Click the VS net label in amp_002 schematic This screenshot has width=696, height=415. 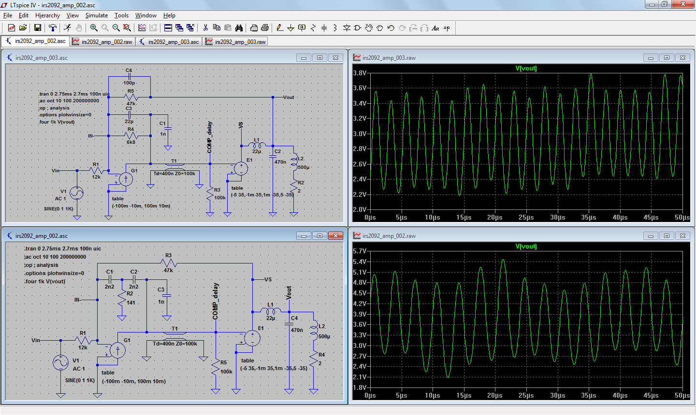coord(268,279)
